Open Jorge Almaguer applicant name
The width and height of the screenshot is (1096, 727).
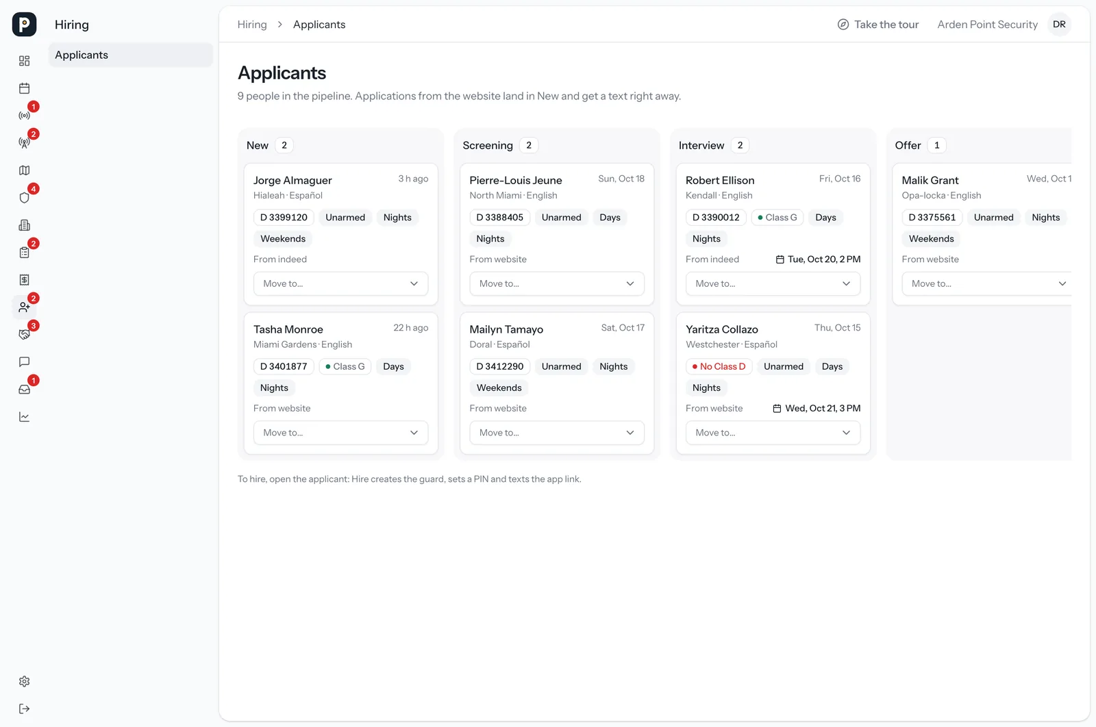click(292, 180)
